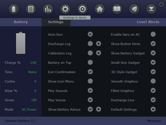
Task: Switch to the Battery tab
Action: (21, 22)
